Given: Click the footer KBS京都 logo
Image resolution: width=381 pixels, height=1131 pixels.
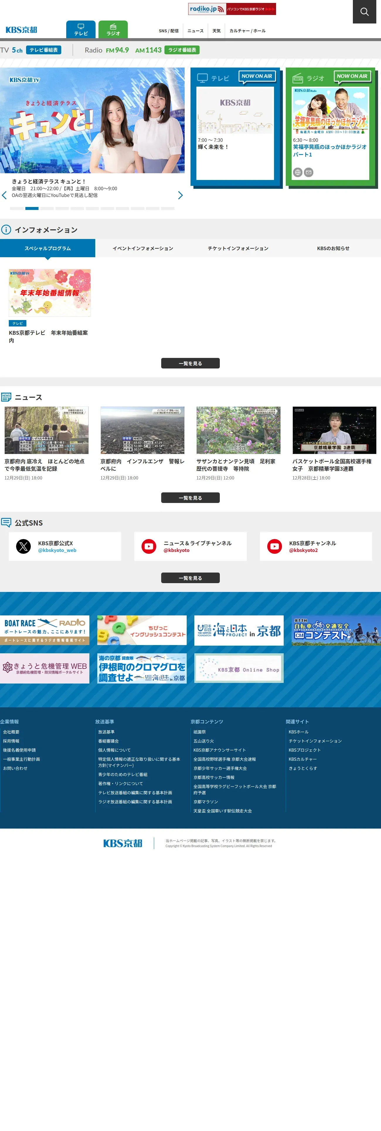Looking at the screenshot, I should pyautogui.click(x=123, y=843).
